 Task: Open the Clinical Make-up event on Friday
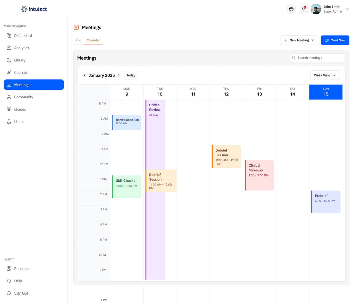tap(259, 175)
